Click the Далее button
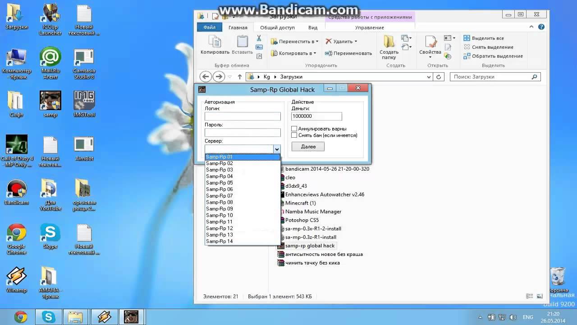The height and width of the screenshot is (325, 577). point(308,147)
